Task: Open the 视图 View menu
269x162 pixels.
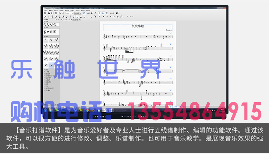Action: (x=56, y=10)
